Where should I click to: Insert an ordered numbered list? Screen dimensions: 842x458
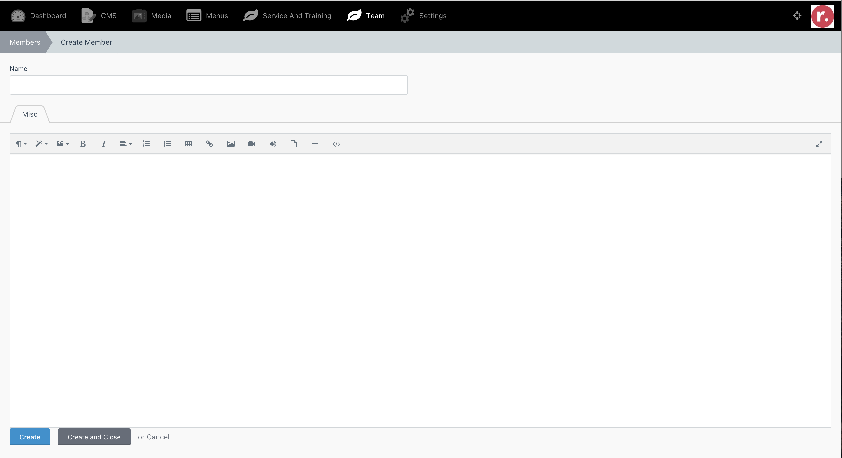[x=146, y=144]
